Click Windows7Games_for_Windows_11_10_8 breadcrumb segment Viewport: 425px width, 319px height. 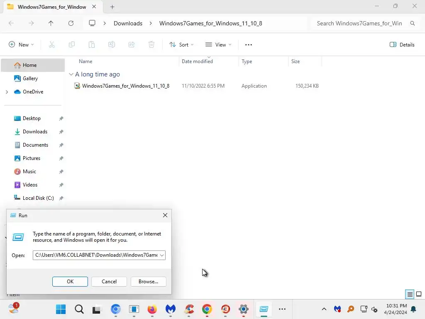[x=210, y=23]
